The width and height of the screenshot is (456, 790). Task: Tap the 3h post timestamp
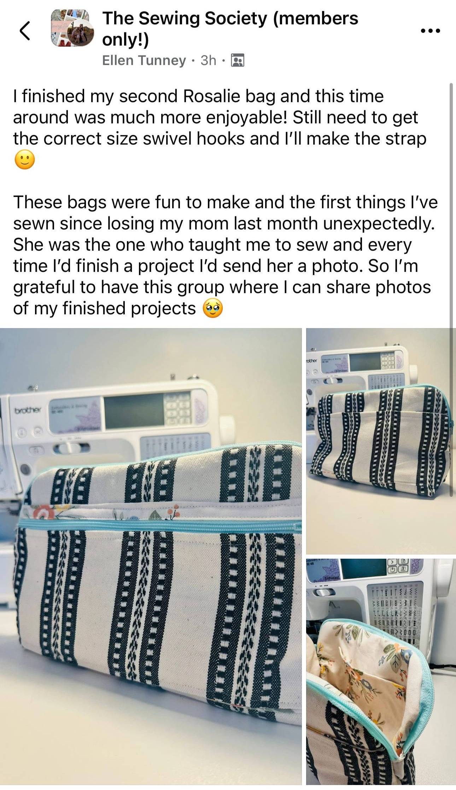coord(208,60)
